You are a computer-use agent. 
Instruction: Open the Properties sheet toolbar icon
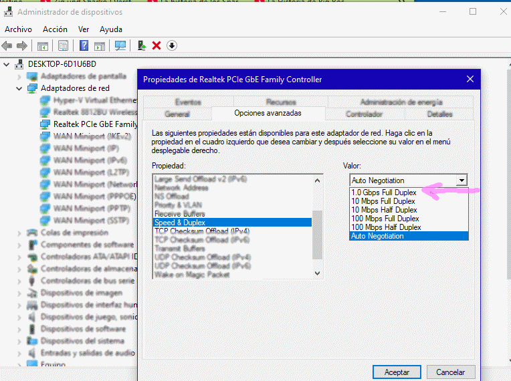pos(63,45)
